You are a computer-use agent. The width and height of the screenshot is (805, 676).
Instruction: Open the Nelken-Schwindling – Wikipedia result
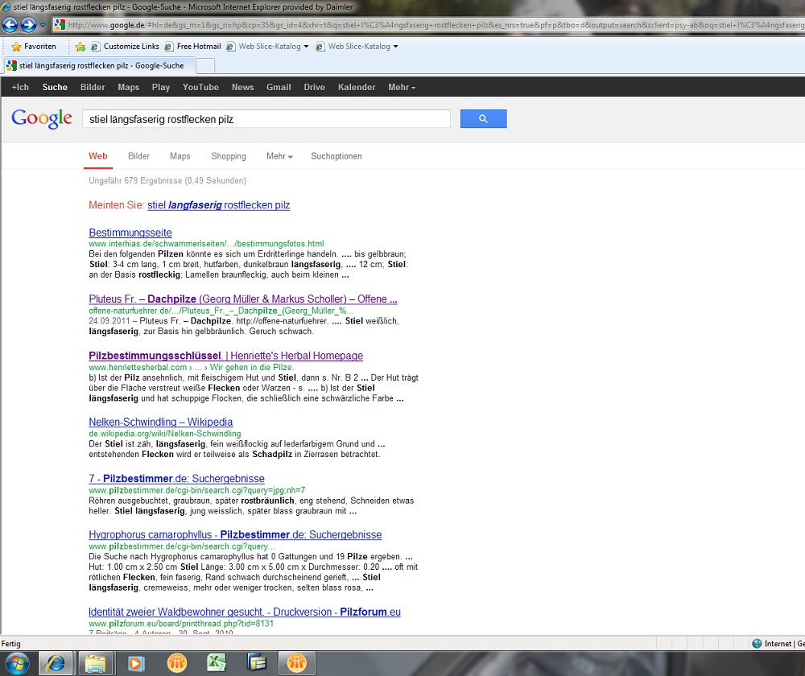click(160, 422)
